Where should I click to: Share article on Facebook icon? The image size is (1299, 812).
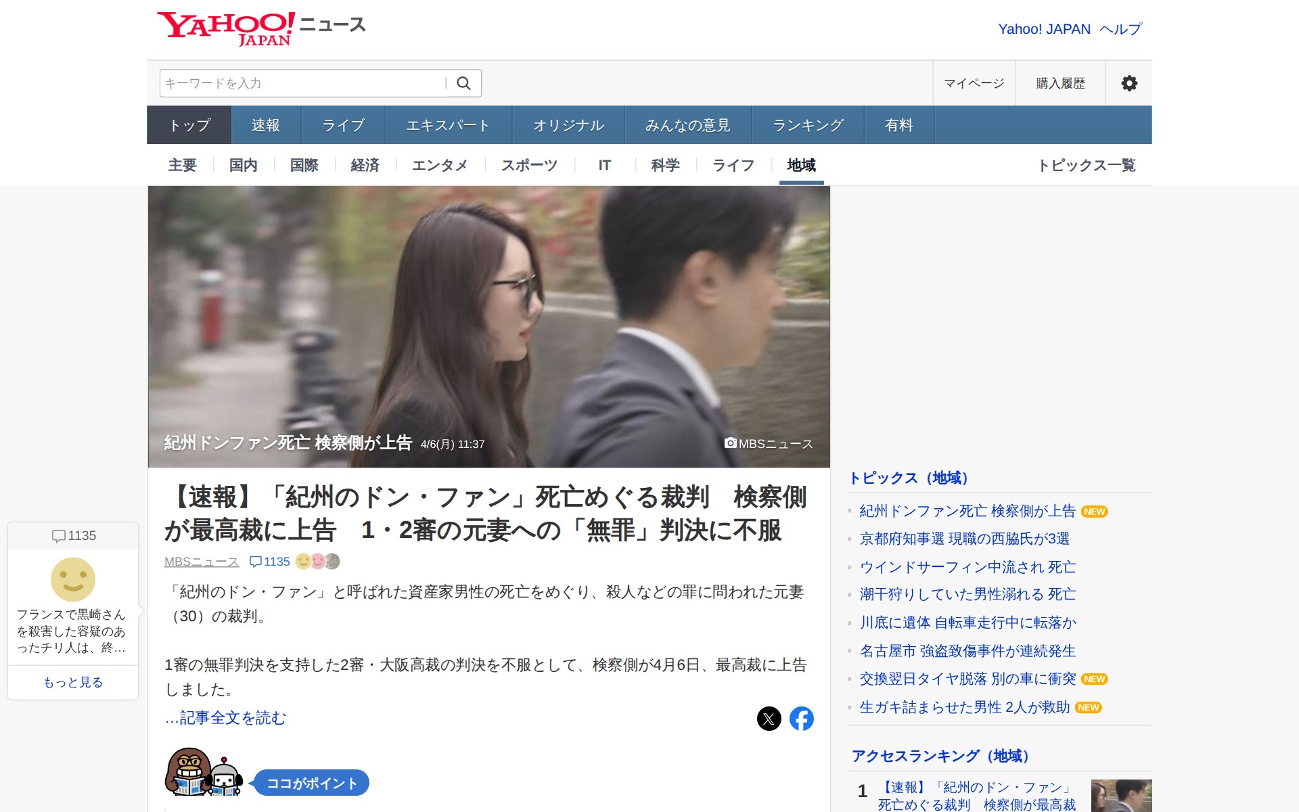click(801, 719)
